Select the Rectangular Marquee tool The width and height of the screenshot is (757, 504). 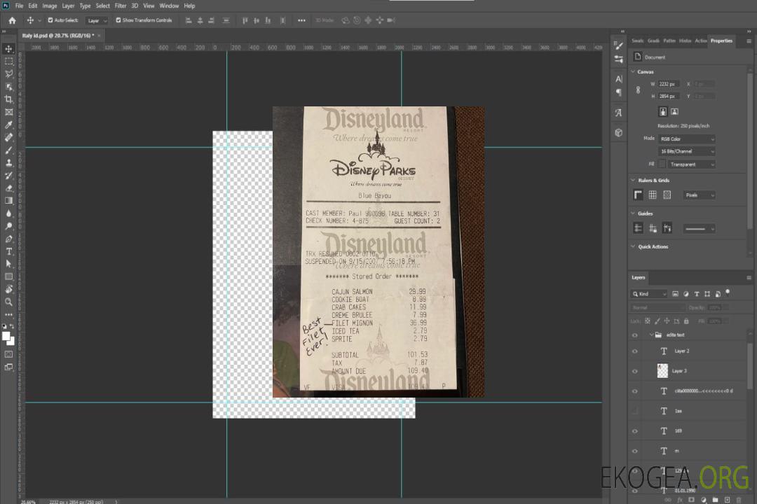[x=8, y=62]
